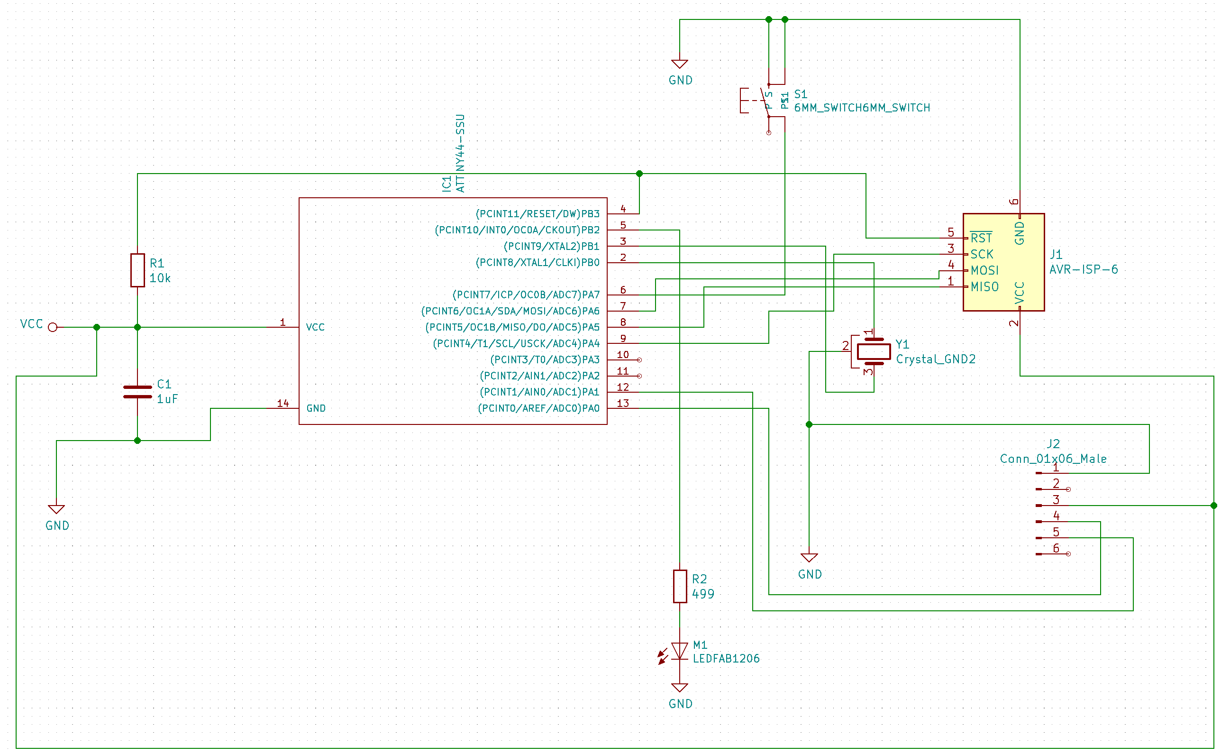
Task: Click the (PCINT7/ICP/OC0B/ADC7)PA7 pin label
Action: point(526,295)
